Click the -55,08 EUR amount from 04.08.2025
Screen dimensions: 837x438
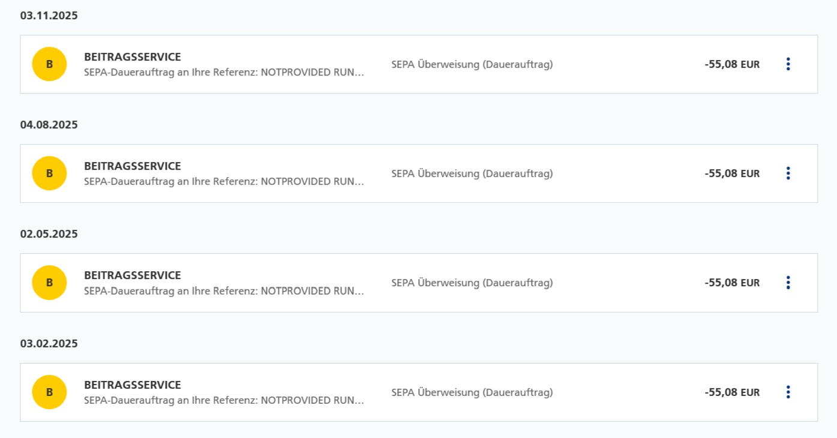tap(732, 173)
